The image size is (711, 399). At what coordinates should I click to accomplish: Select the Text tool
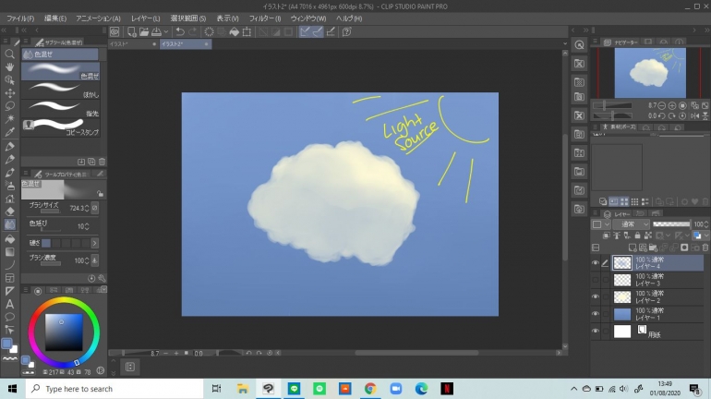9,304
